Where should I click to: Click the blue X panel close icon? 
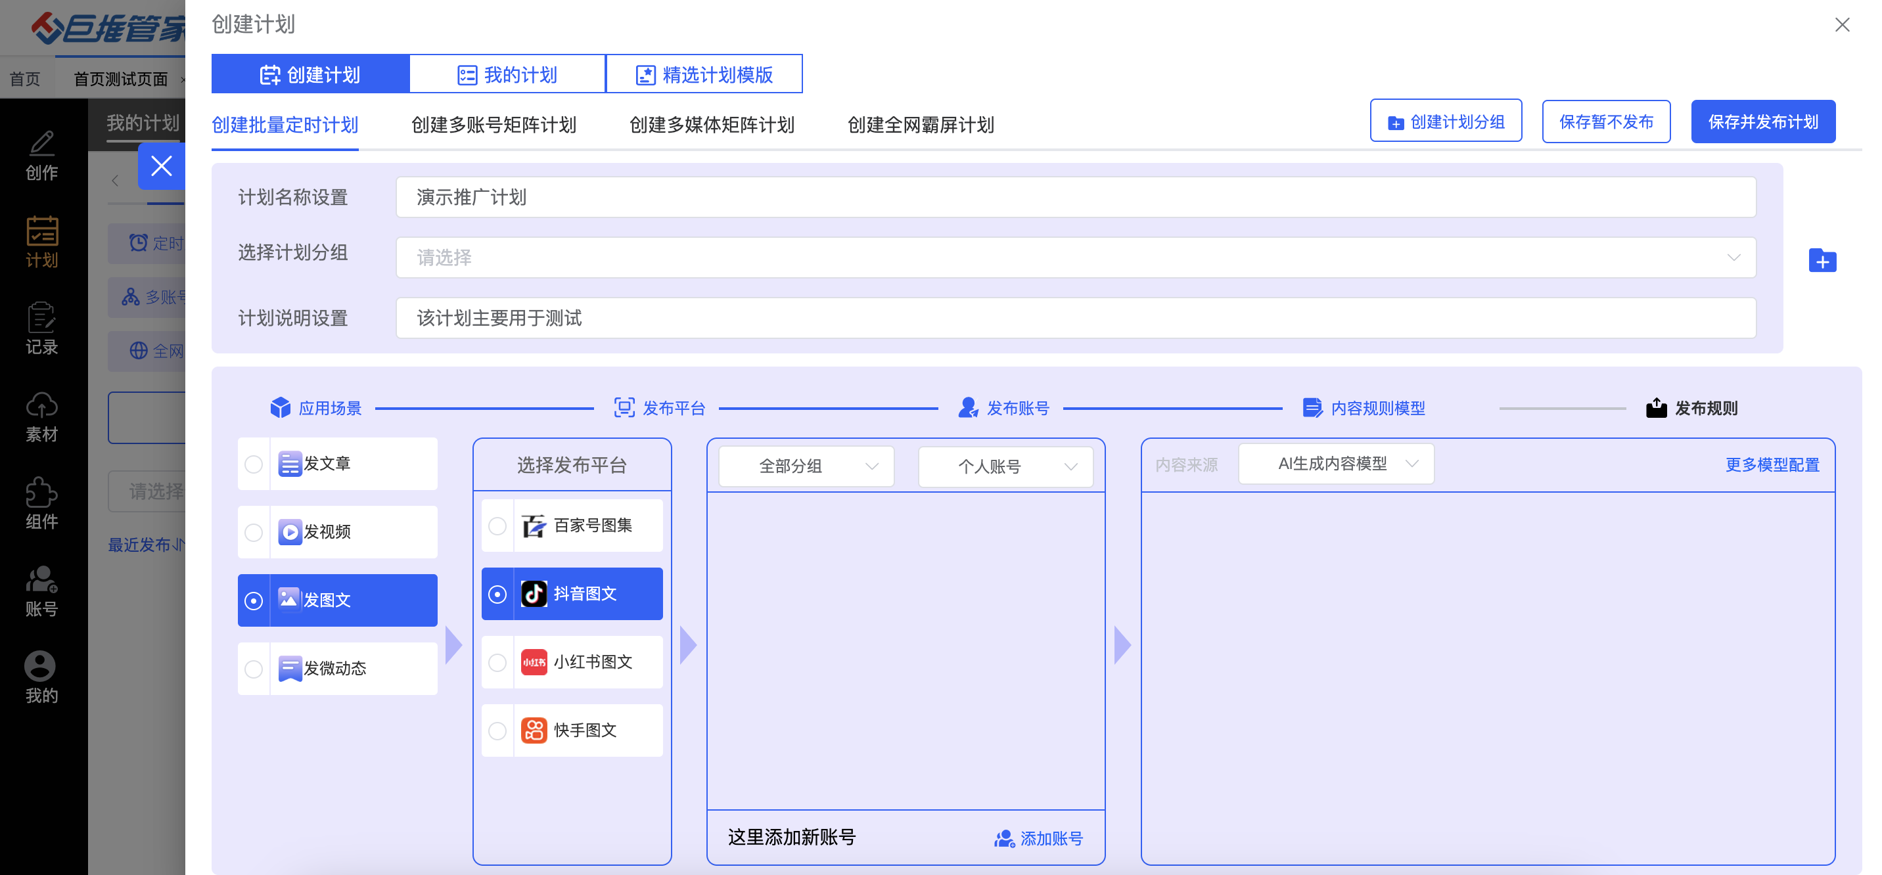click(161, 166)
